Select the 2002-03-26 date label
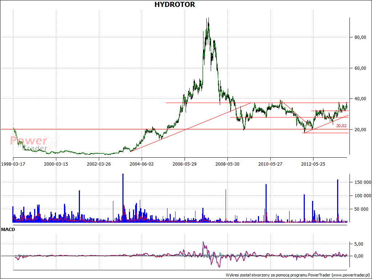This screenshot has width=372, height=279. [99, 164]
